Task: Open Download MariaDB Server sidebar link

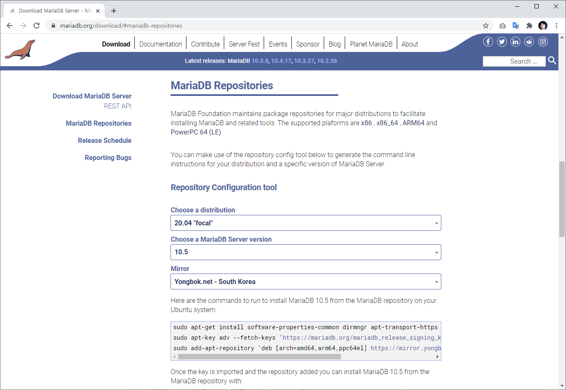Action: (92, 96)
